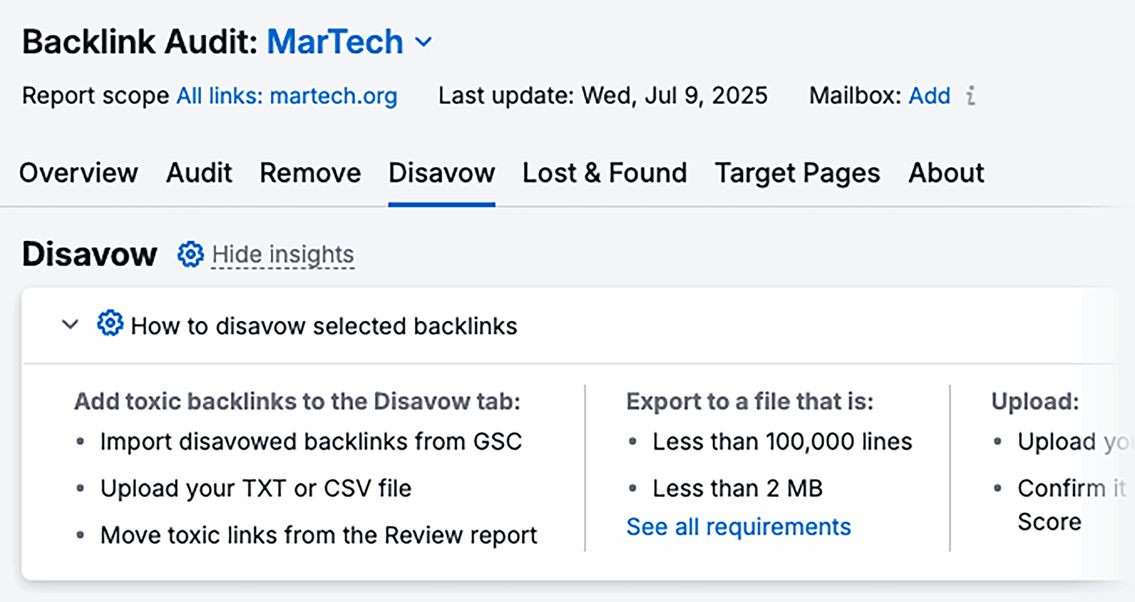This screenshot has height=602, width=1135.
Task: Click Add next to Mailbox
Action: (x=928, y=95)
